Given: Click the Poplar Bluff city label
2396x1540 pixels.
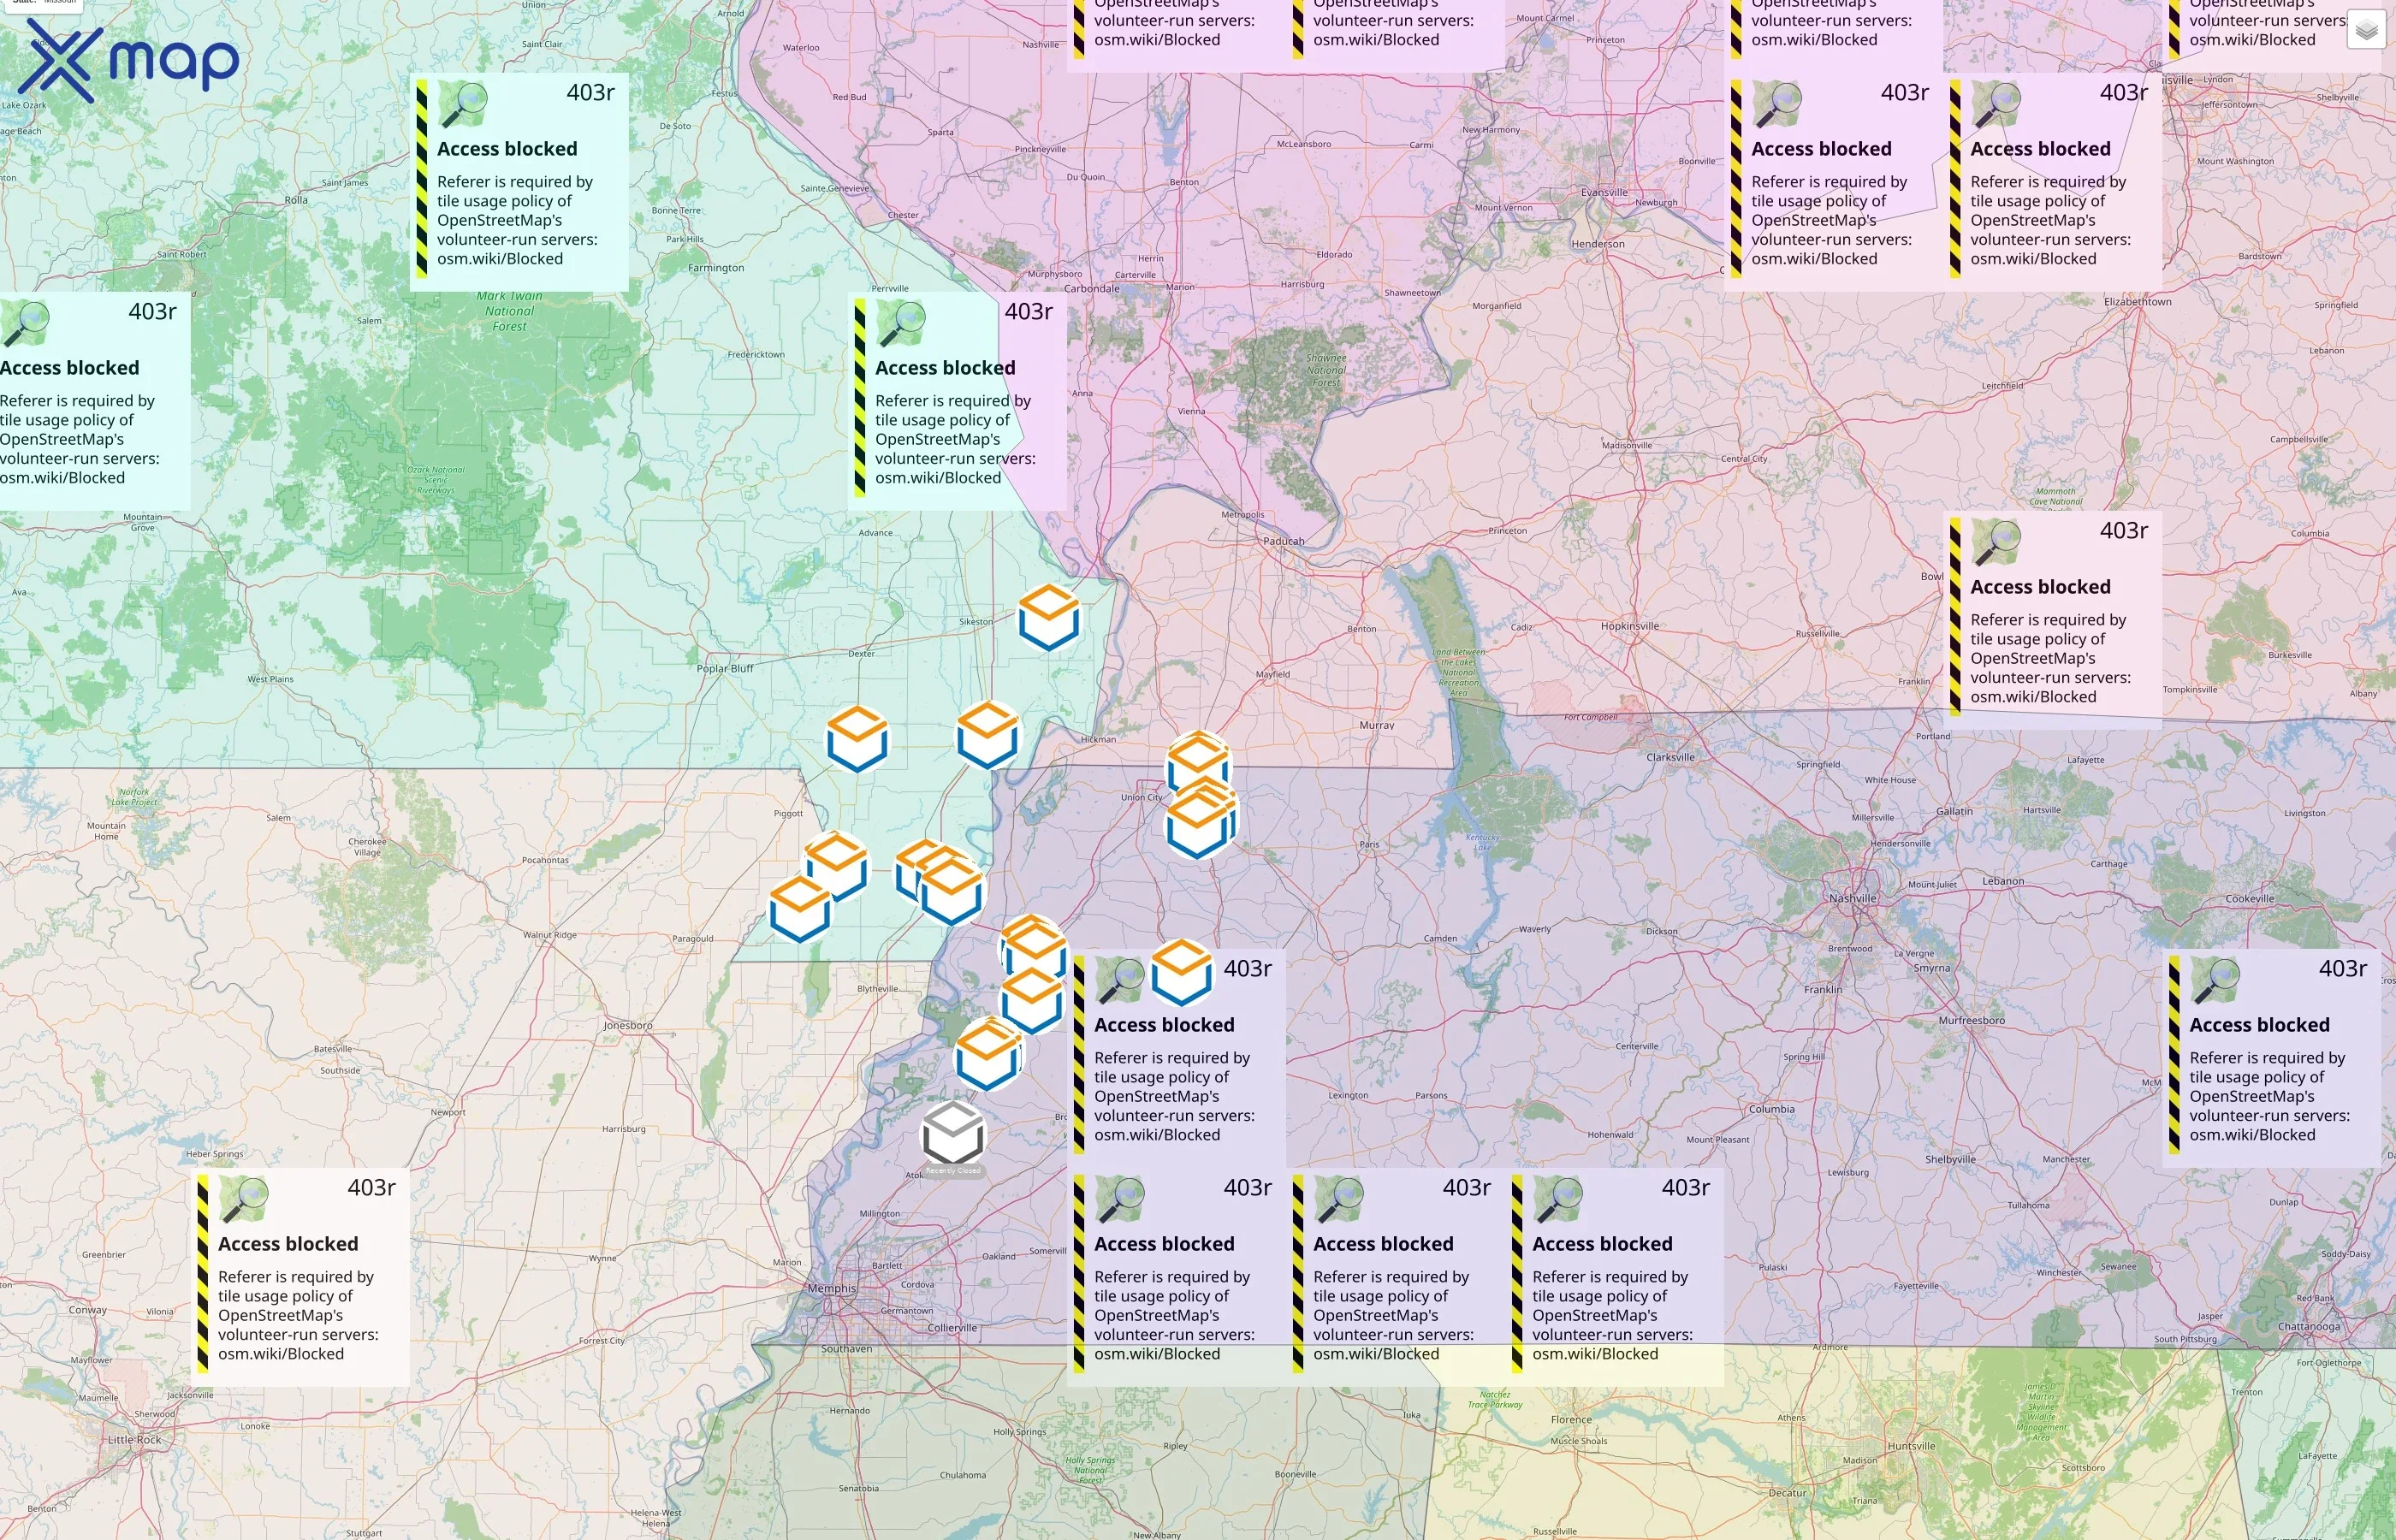Looking at the screenshot, I should click(x=725, y=668).
